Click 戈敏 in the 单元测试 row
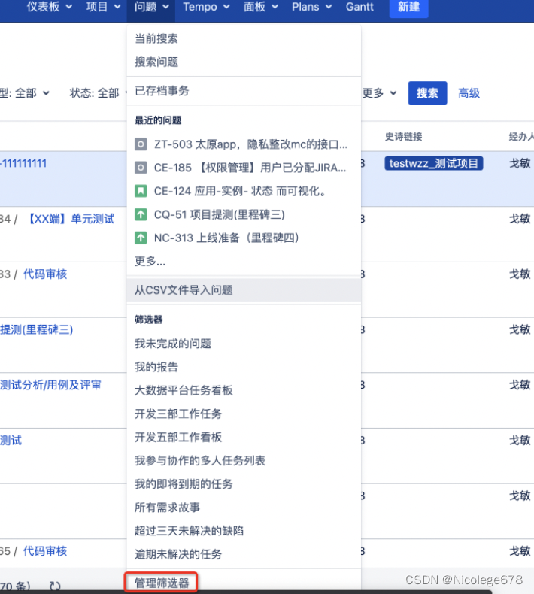 point(520,219)
